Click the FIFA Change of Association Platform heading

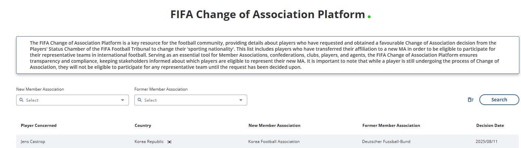267,14
